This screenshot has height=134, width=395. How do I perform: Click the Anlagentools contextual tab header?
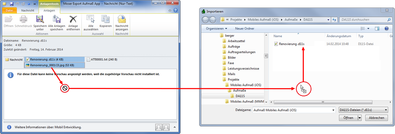(x=49, y=4)
